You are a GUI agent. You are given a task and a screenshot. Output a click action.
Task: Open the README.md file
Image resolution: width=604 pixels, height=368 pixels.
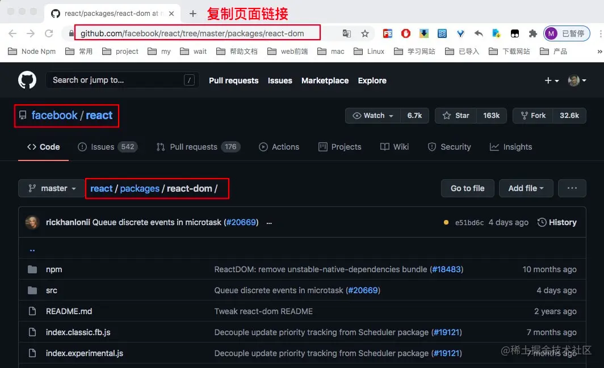[69, 311]
